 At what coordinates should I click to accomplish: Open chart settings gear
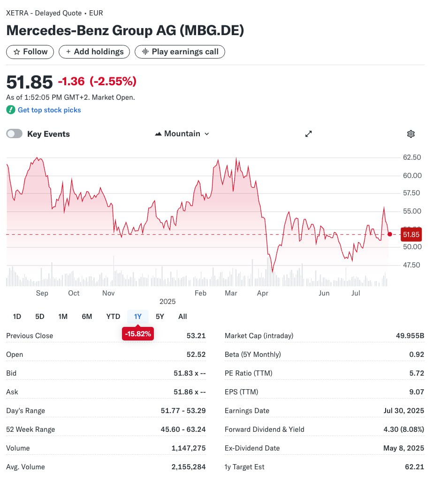[x=411, y=134]
